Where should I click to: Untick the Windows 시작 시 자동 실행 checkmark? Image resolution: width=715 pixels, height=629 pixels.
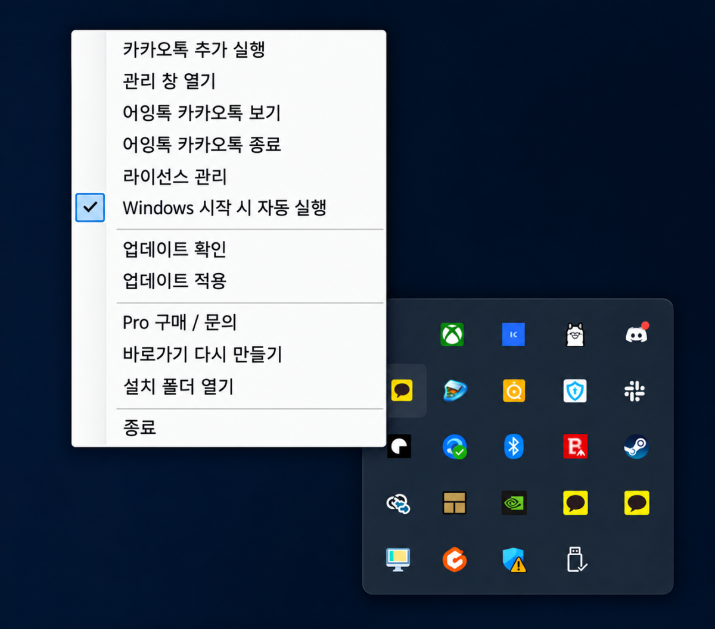90,208
